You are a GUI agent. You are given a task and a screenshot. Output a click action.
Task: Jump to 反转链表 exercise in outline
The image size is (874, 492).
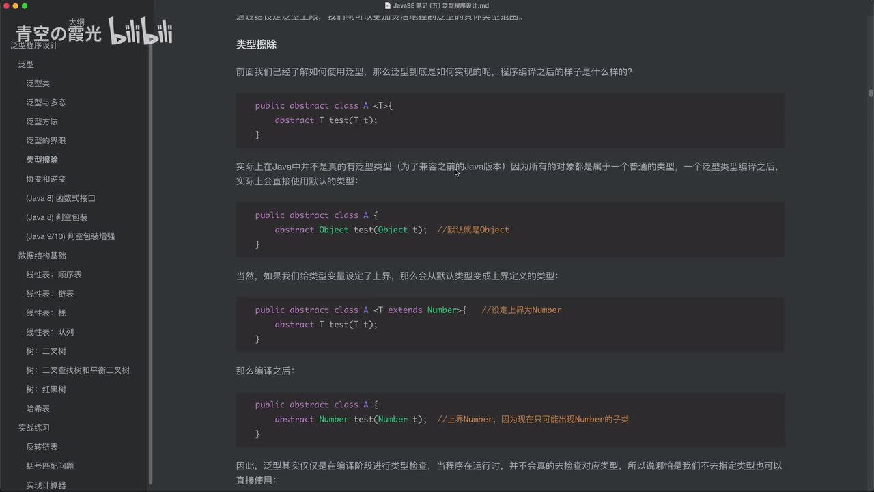tap(42, 447)
